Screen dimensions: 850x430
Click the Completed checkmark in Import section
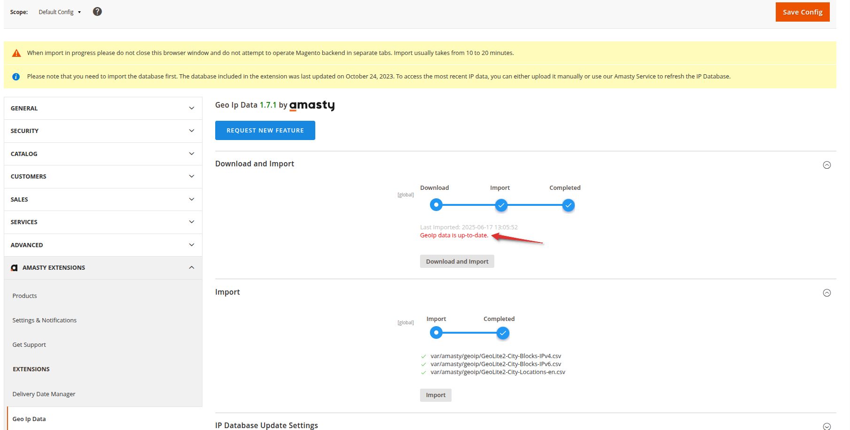503,333
